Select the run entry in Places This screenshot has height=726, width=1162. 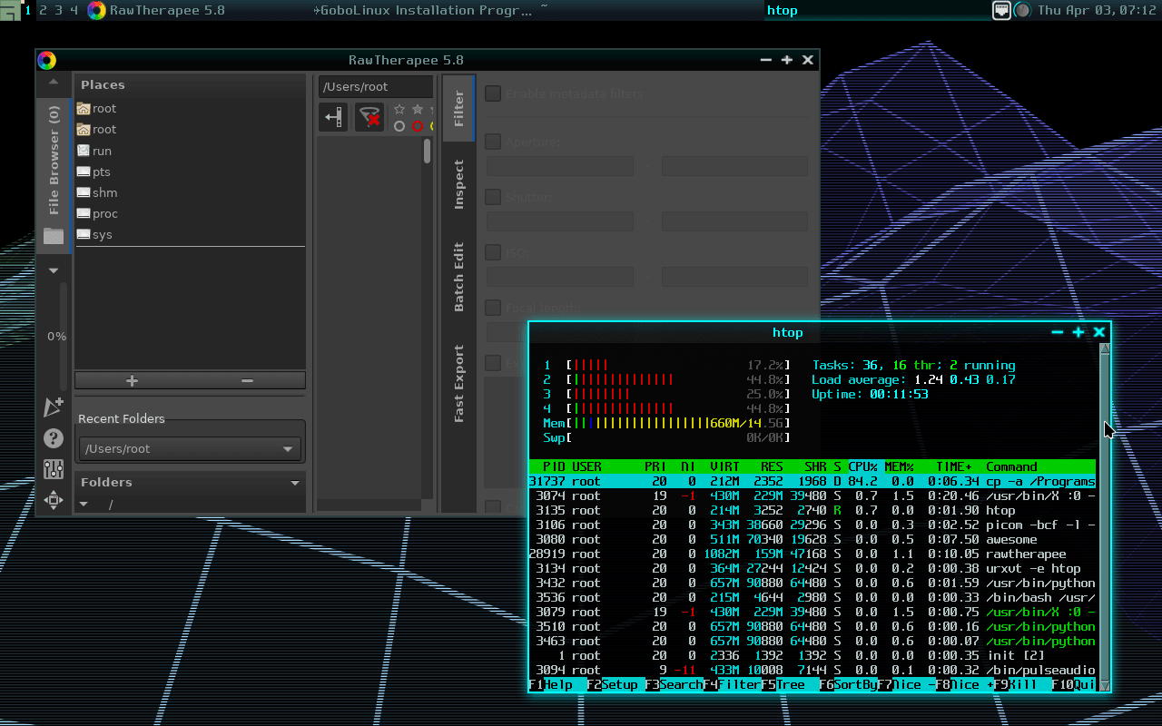[x=190, y=151]
